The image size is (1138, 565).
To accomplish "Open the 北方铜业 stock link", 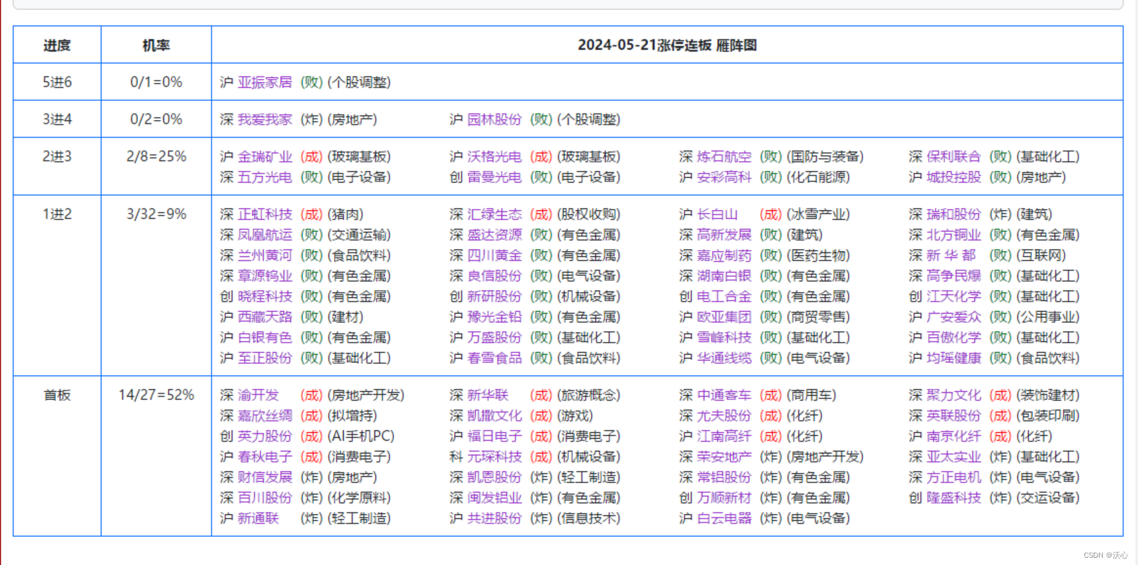I will [954, 235].
